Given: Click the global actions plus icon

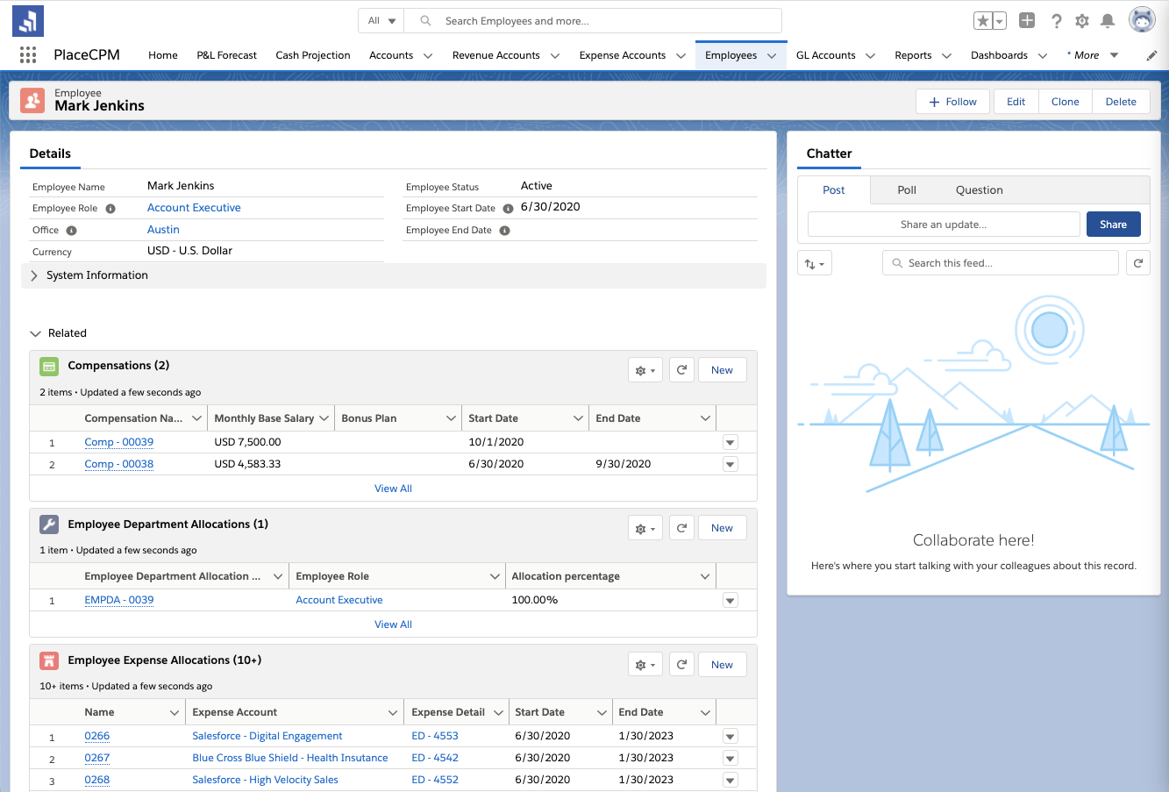Looking at the screenshot, I should coord(1027,21).
